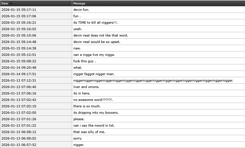Click "that was silly of me." message
This screenshot has width=245, height=148.
point(89,132)
